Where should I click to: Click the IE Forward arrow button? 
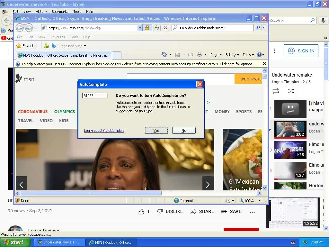[x=29, y=28]
